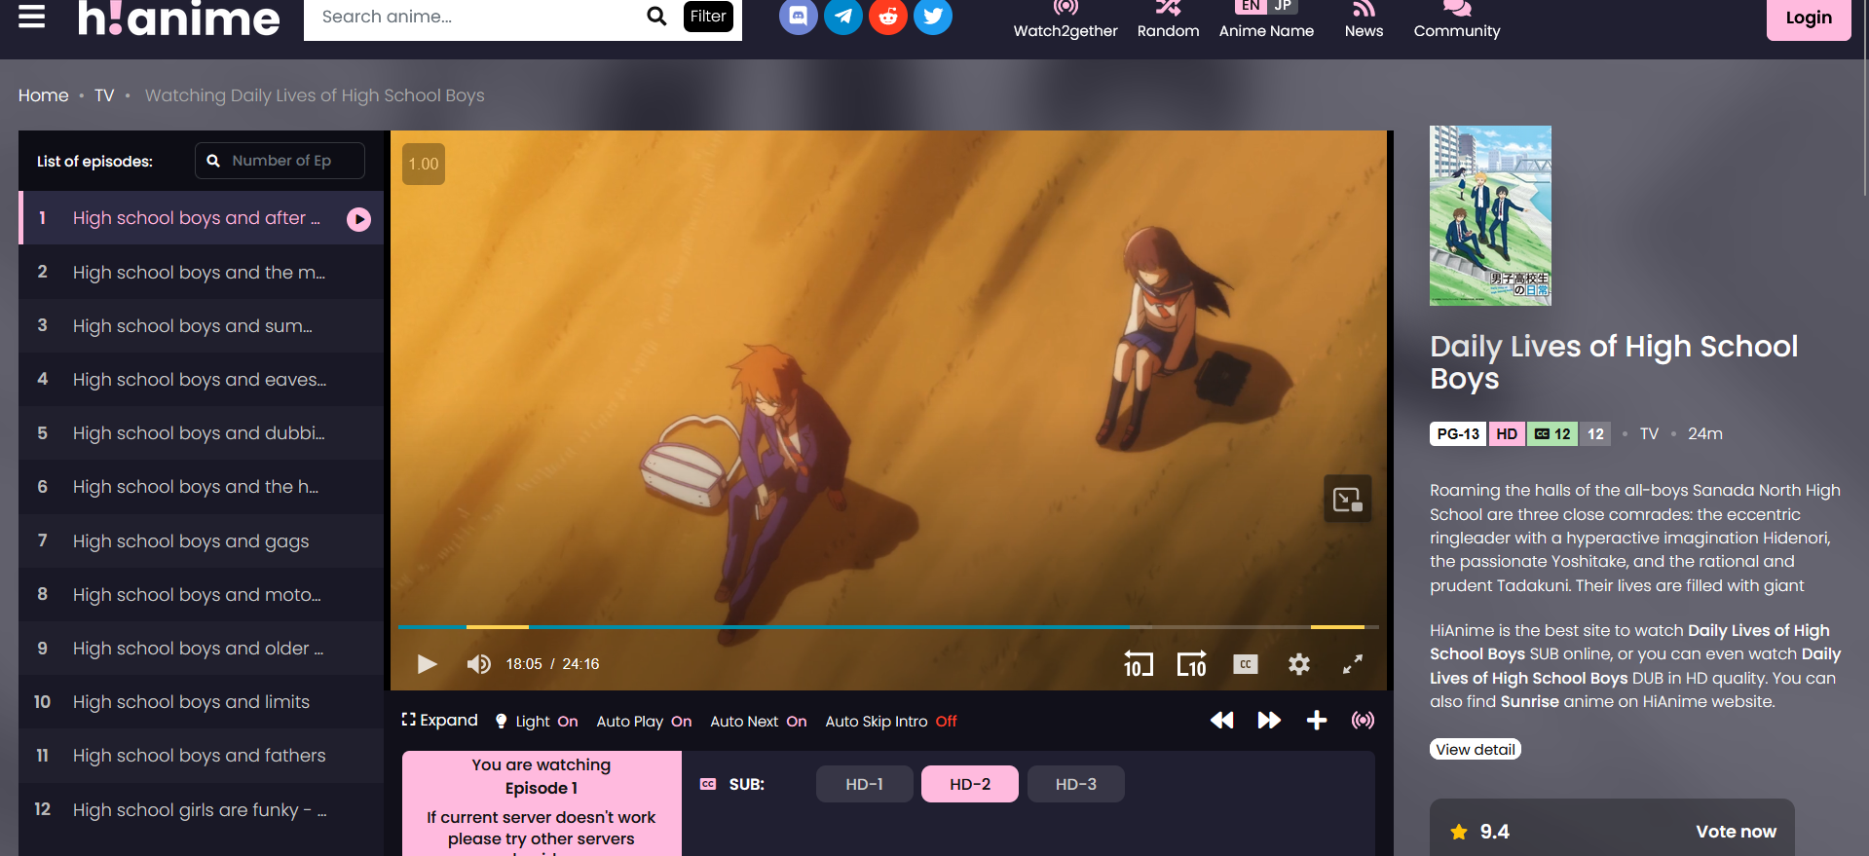Click the Reddit icon in header
Screen dimensions: 1869x856
[x=887, y=17]
